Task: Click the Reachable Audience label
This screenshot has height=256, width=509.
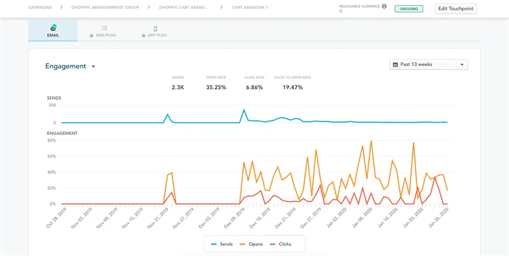Action: [x=359, y=6]
